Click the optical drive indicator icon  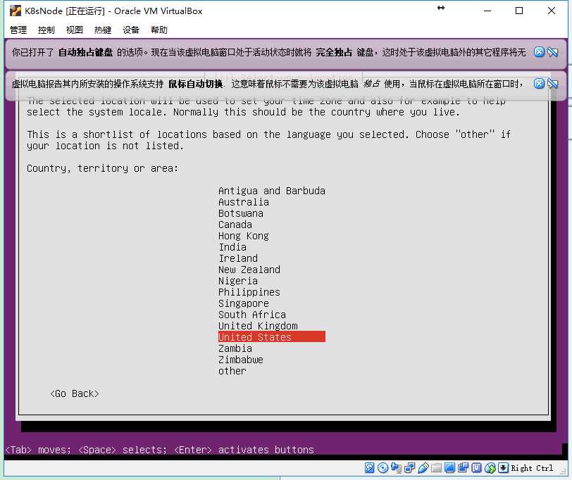[x=383, y=468]
